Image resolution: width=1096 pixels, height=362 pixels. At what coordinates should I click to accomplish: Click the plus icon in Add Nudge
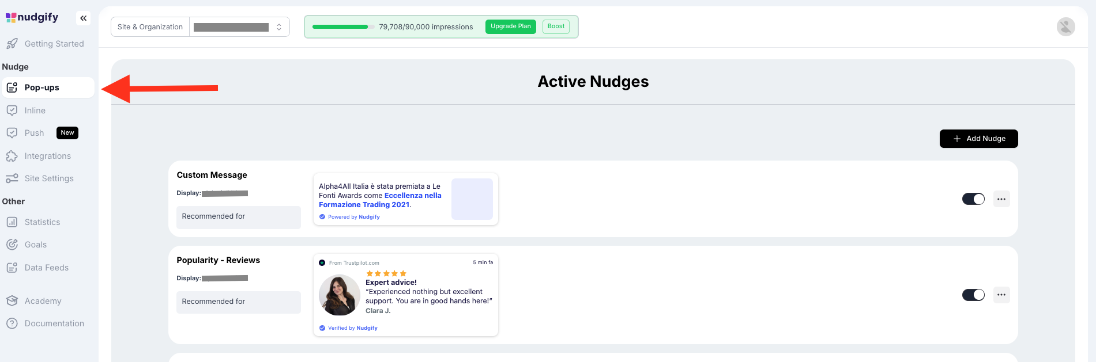point(957,139)
